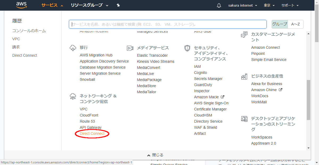Click the Business Productivity chart icon

pyautogui.click(x=244, y=77)
